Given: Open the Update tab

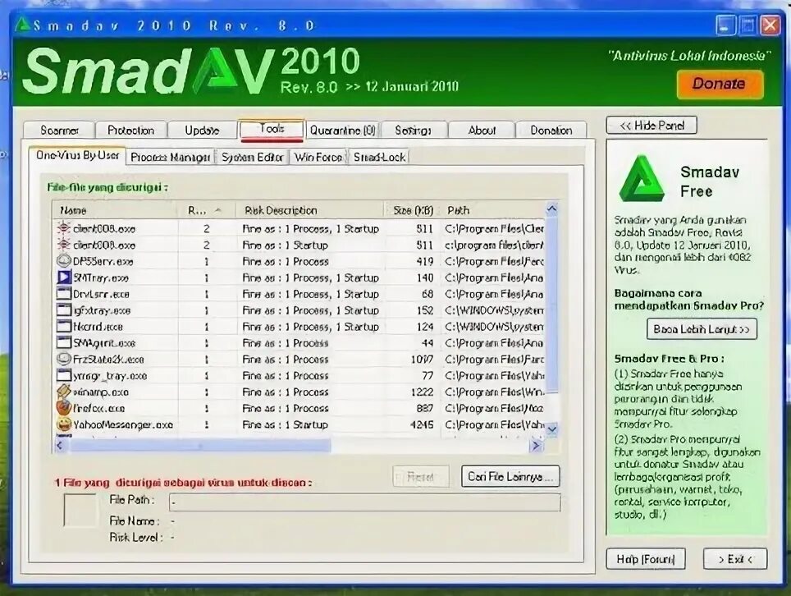Looking at the screenshot, I should (x=202, y=131).
